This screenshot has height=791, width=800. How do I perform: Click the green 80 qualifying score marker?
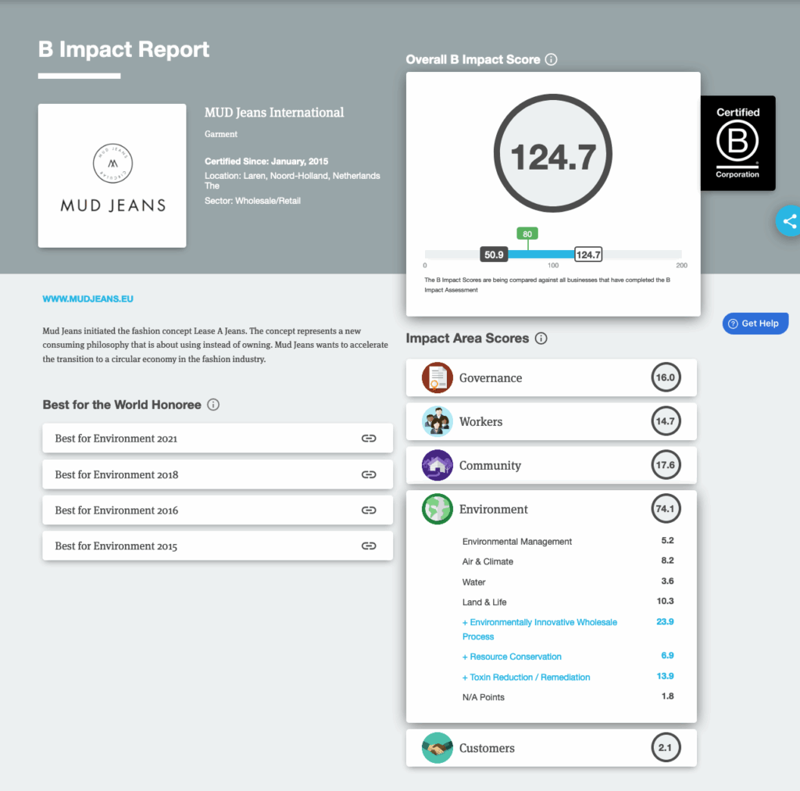[x=527, y=234]
